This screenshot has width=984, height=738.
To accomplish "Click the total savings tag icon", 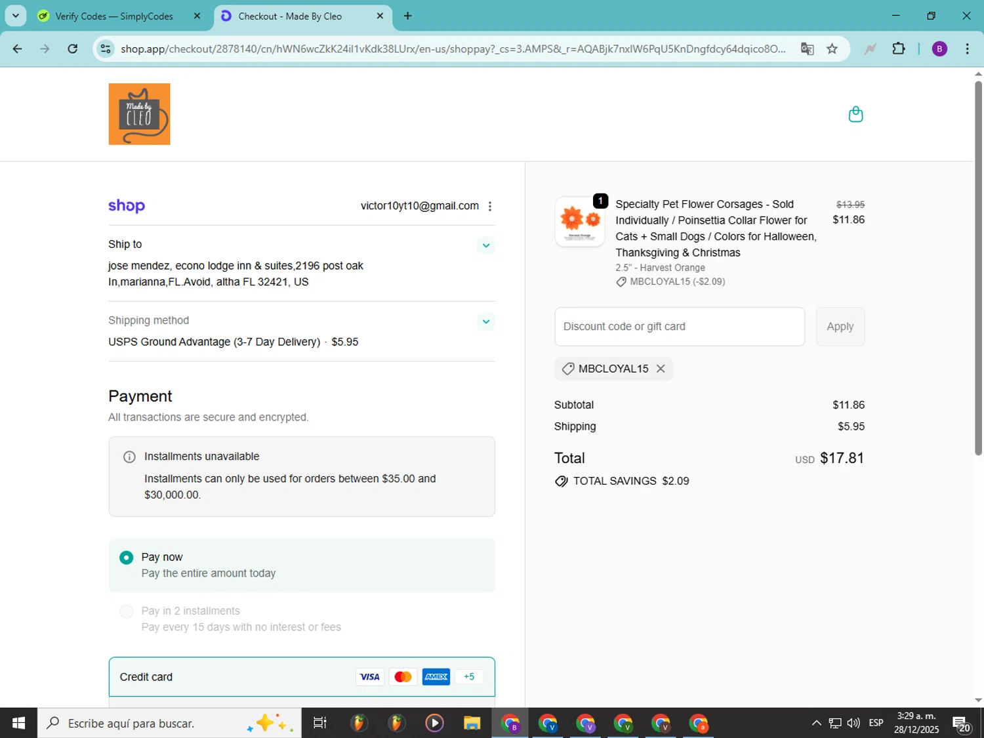I will click(x=561, y=482).
